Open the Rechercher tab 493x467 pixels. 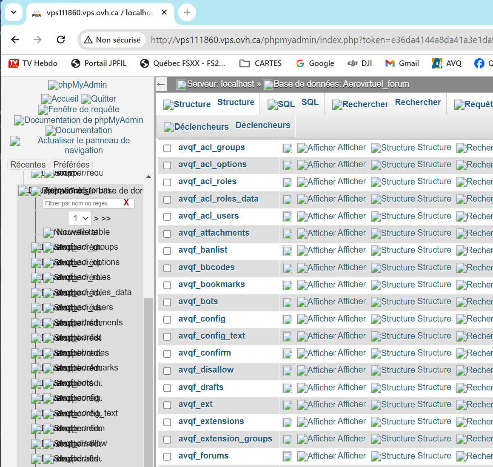[x=386, y=103]
